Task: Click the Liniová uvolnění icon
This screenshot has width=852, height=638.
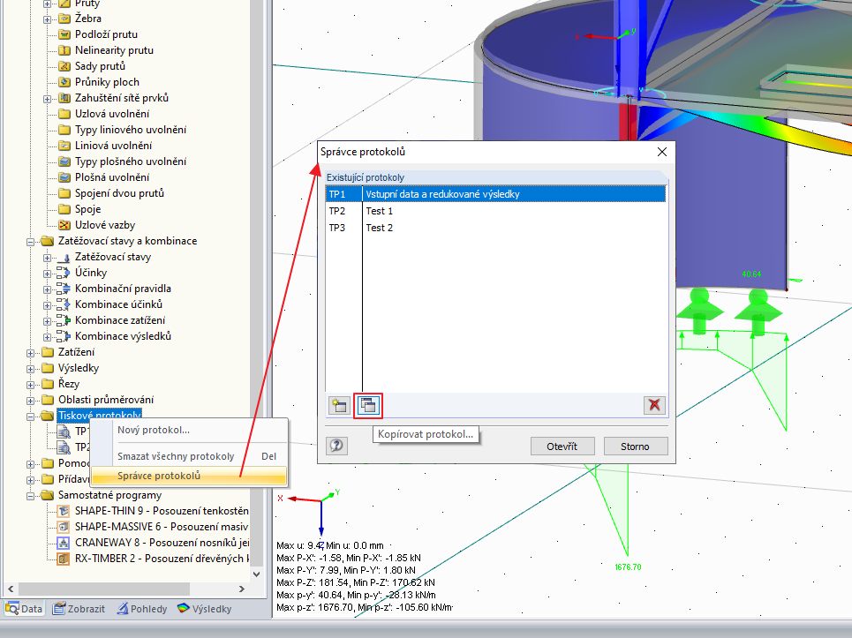Action: click(x=64, y=146)
